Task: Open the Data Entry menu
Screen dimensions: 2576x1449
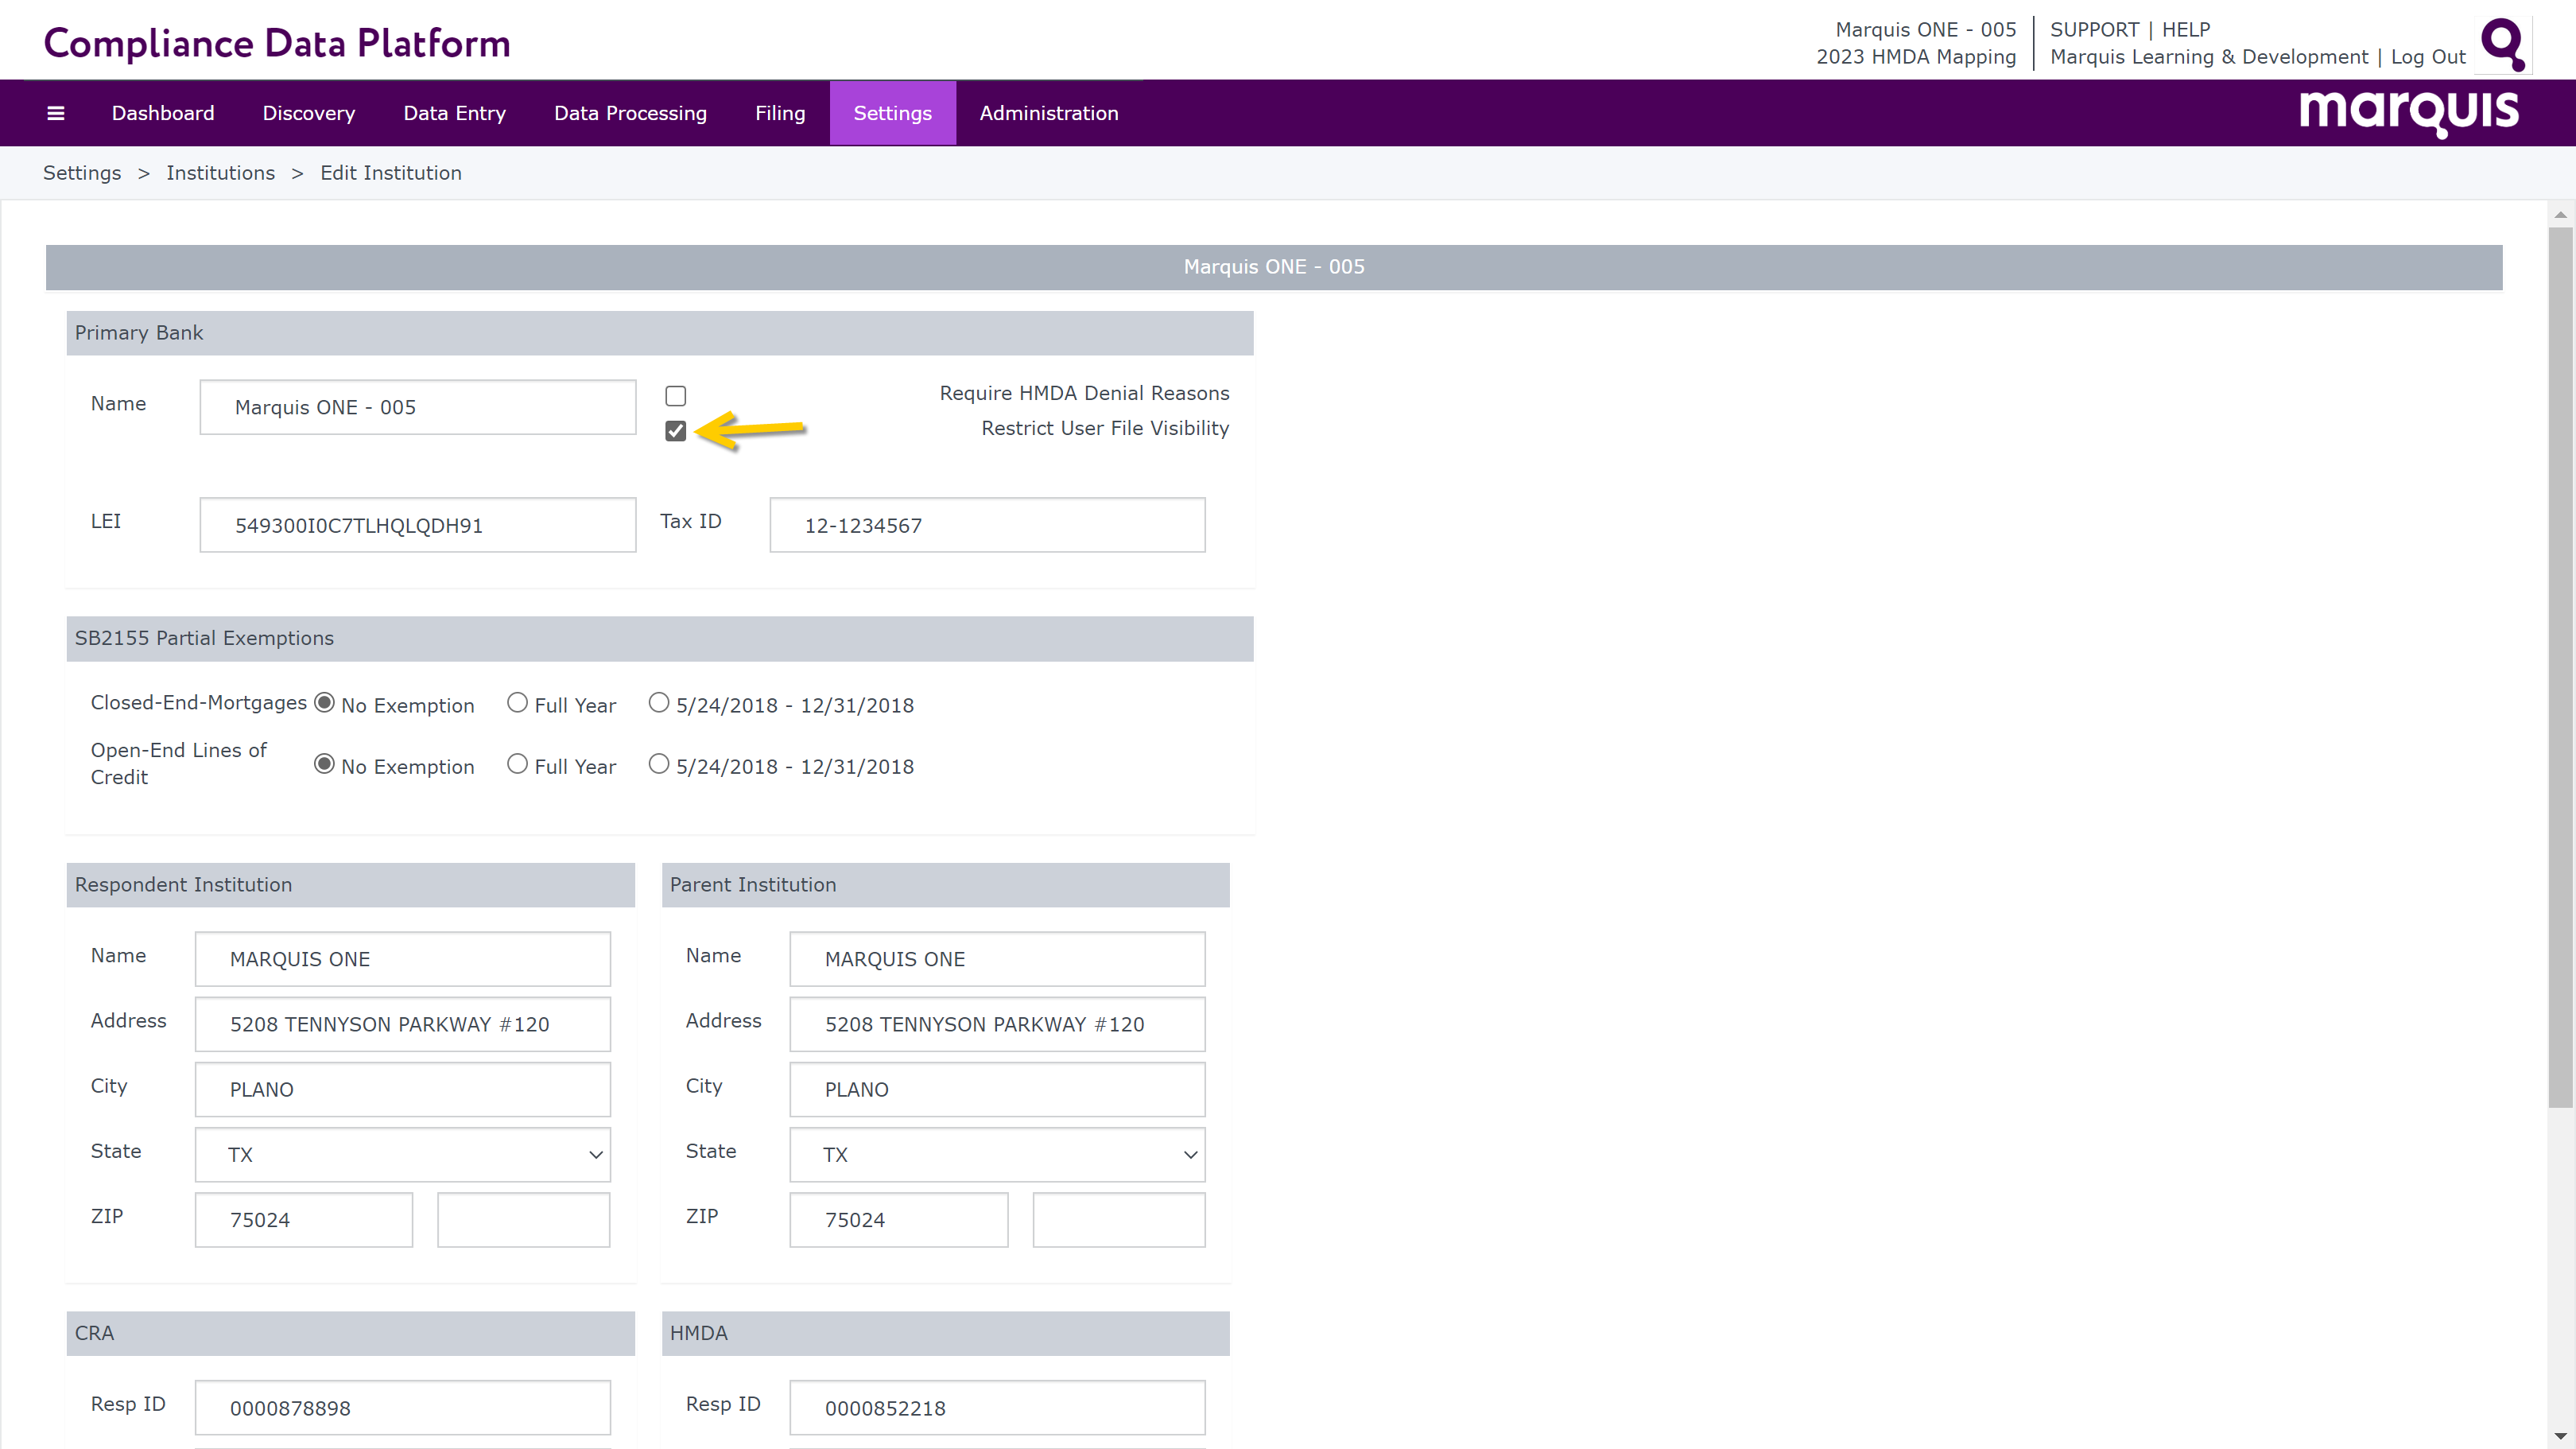Action: pos(455,113)
